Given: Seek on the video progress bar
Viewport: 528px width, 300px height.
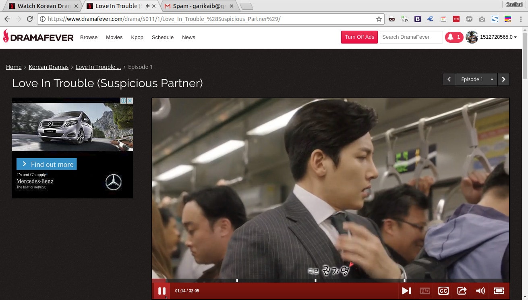Looking at the screenshot, I should click(x=330, y=281).
